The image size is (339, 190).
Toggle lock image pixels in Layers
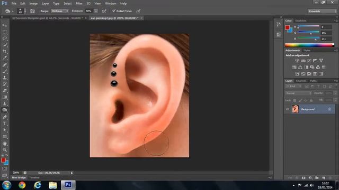pyautogui.click(x=300, y=100)
